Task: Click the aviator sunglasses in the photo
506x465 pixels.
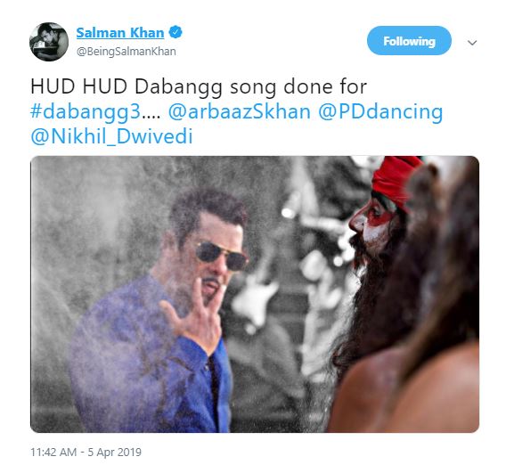Action: click(x=221, y=256)
